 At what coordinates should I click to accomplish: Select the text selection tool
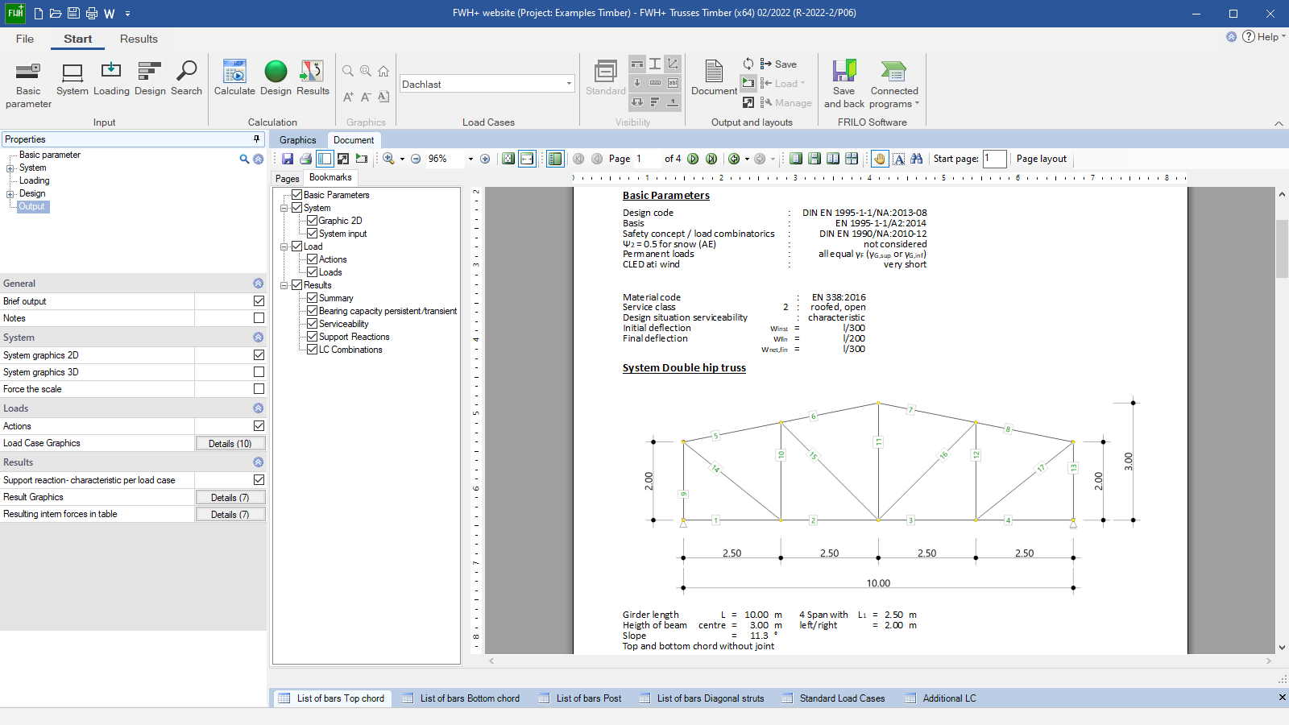(899, 159)
